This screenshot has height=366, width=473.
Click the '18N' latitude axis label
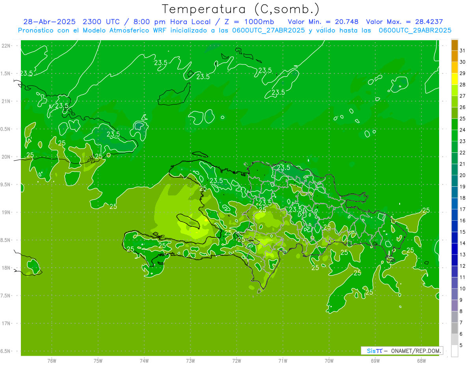tap(6, 268)
